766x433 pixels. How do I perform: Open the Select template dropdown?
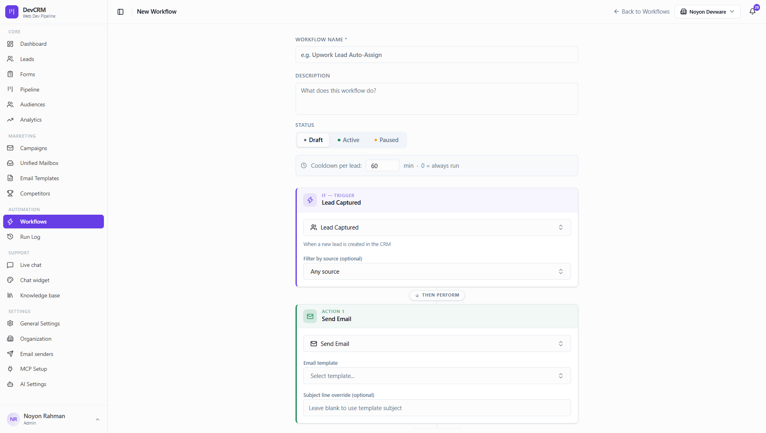437,376
